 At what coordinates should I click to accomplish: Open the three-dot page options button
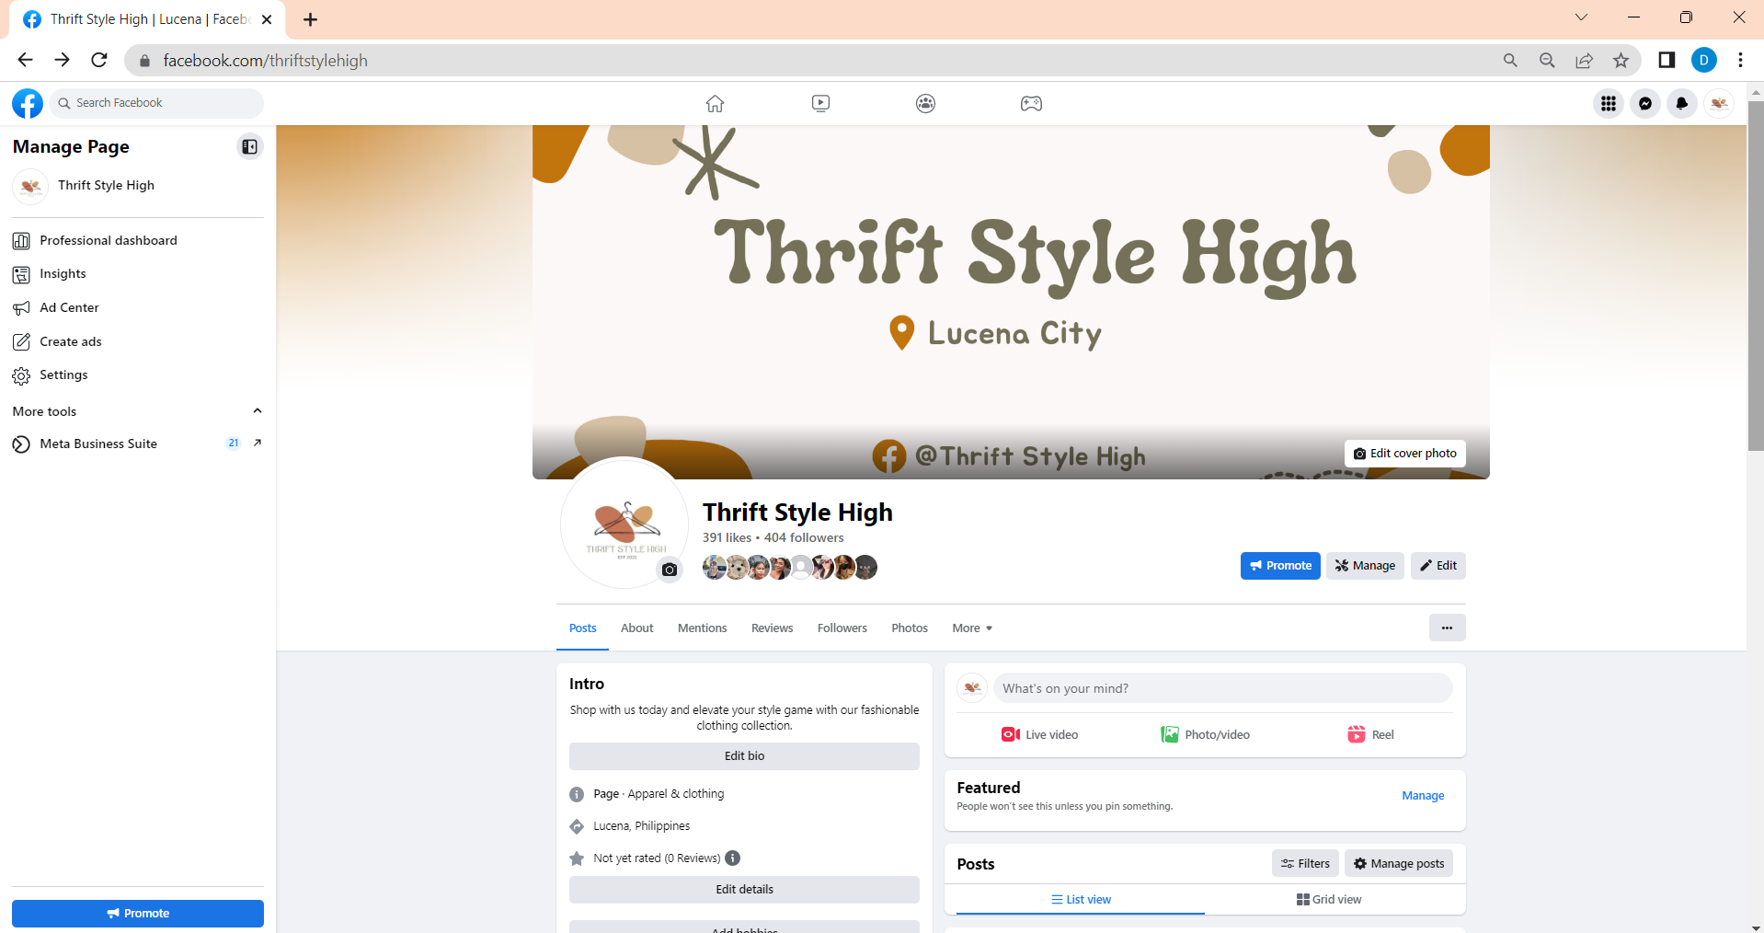pos(1447,628)
